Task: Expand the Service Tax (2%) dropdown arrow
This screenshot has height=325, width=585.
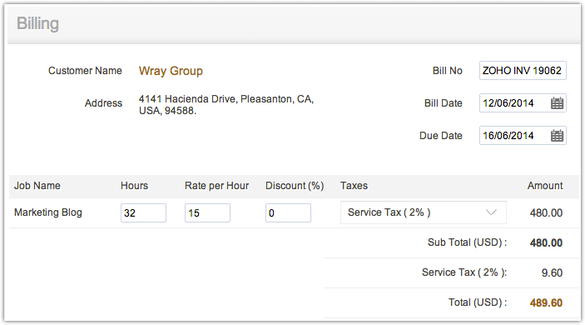Action: point(491,212)
